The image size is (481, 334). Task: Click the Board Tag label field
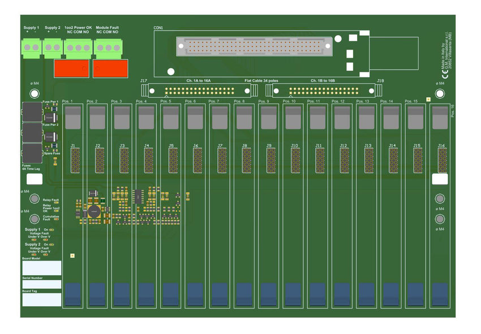click(42, 300)
